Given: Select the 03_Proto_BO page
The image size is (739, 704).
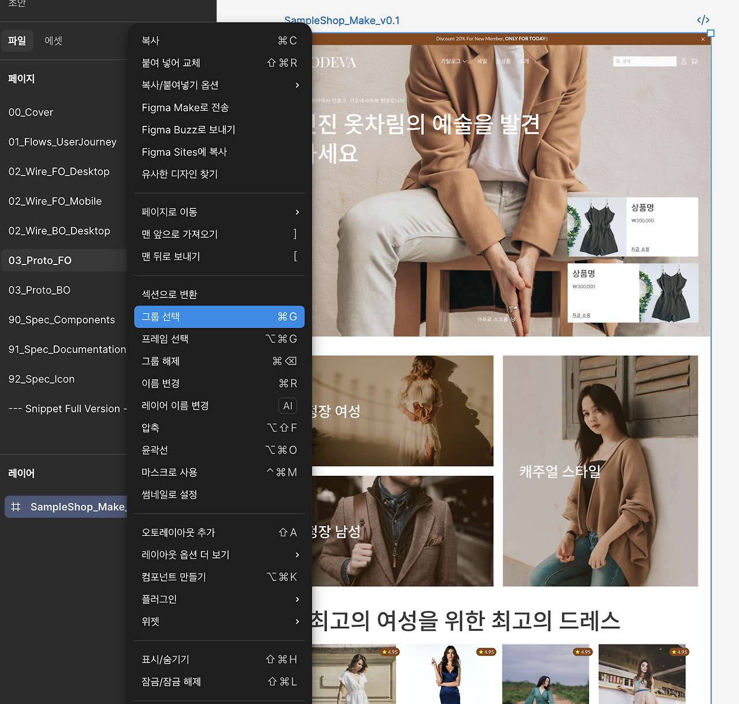Looking at the screenshot, I should coord(39,289).
